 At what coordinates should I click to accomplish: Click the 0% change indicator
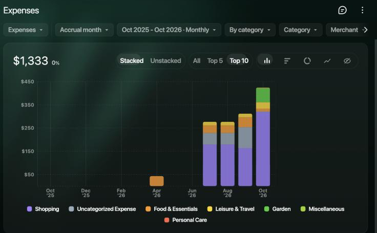(55, 63)
